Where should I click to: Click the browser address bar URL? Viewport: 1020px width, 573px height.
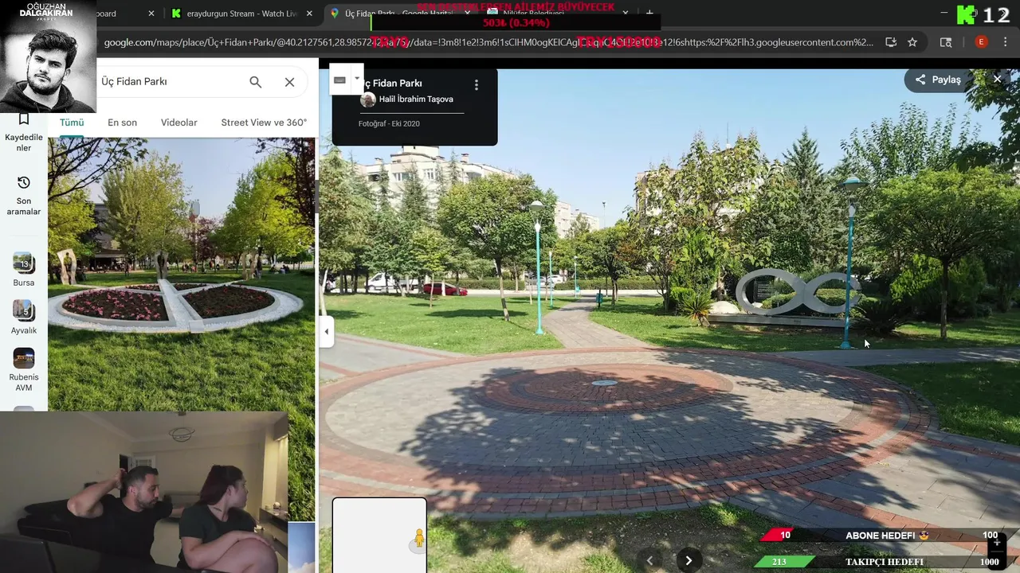(488, 42)
